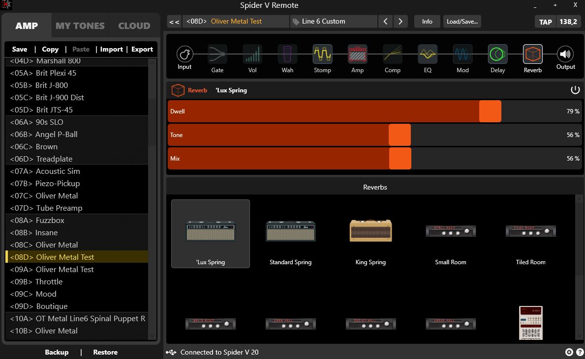
Task: Open help via the question mark icon
Action: [580, 352]
